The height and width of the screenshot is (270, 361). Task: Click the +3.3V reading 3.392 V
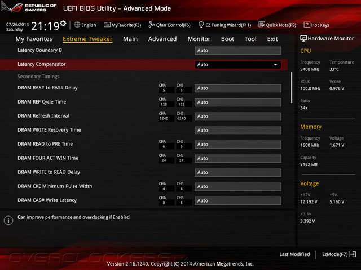tap(307, 221)
